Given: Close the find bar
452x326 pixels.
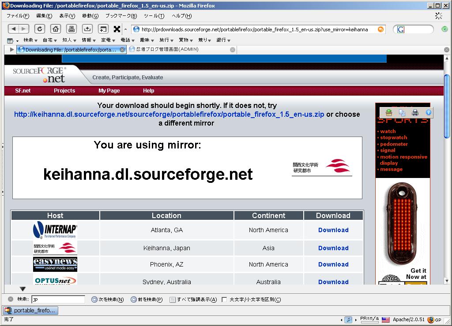Looking at the screenshot, I should [11, 299].
